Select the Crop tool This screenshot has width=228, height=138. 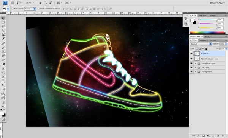point(3,35)
